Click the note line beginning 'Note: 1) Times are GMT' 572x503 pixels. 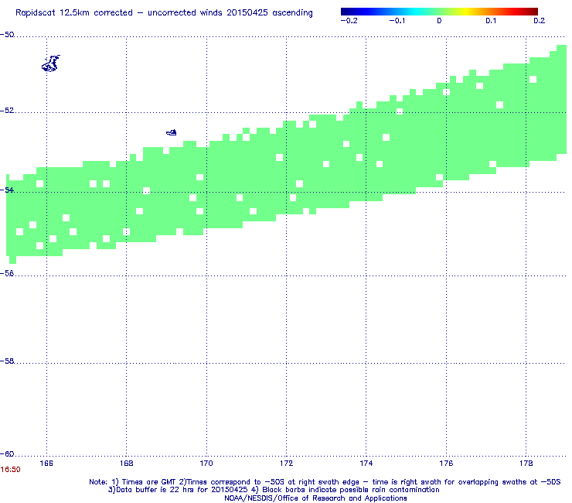click(x=325, y=482)
